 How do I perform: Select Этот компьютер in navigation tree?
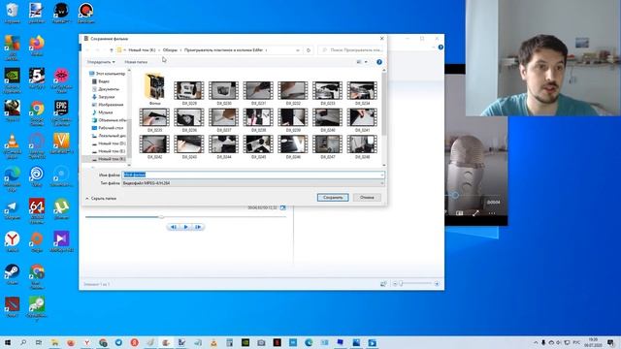click(x=108, y=74)
